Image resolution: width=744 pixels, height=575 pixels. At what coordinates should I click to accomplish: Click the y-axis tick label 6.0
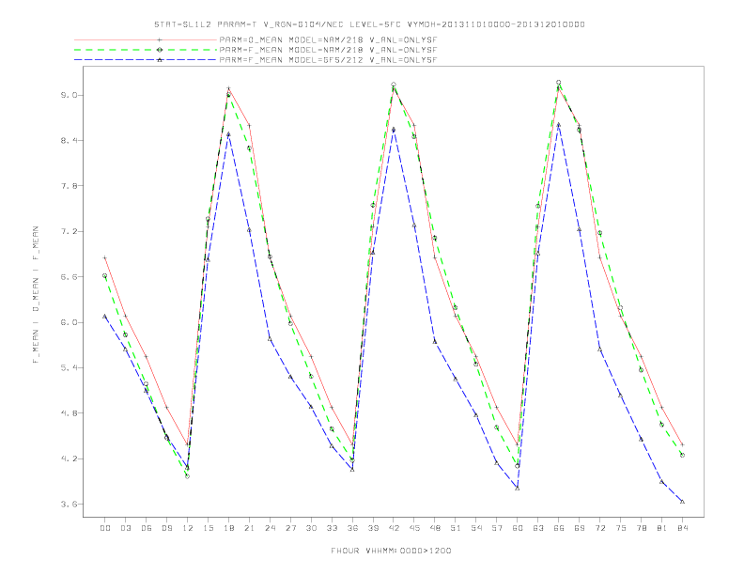click(69, 322)
